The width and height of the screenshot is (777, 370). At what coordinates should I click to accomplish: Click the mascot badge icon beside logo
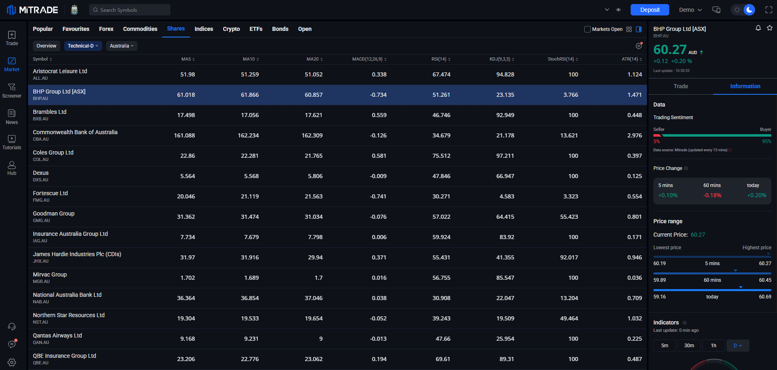tap(74, 10)
